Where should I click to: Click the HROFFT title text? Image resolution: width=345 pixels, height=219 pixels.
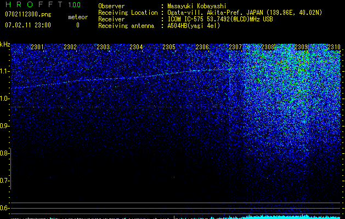[35, 4]
